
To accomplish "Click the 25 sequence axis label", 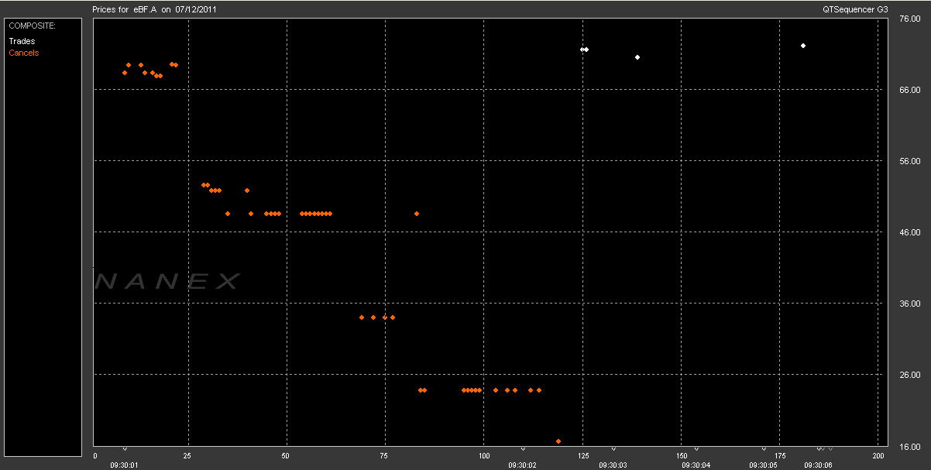I will 187,456.
